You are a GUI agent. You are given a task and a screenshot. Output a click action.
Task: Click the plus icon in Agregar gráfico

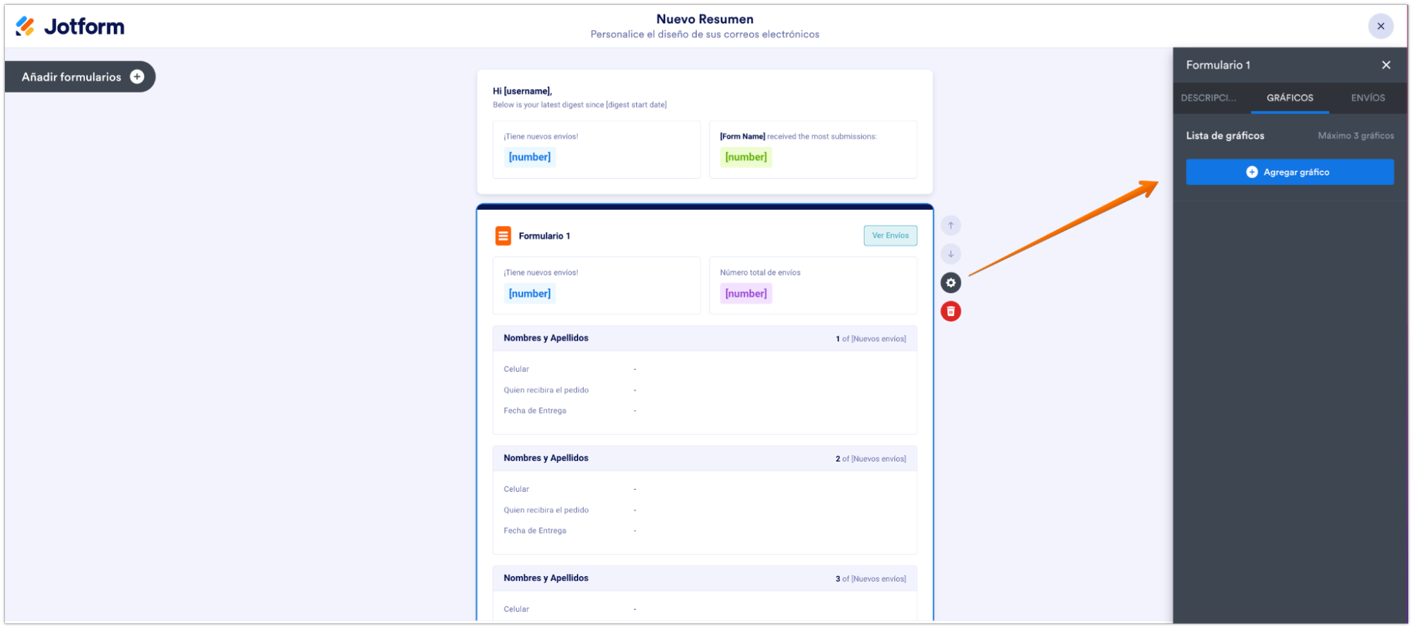pos(1251,172)
